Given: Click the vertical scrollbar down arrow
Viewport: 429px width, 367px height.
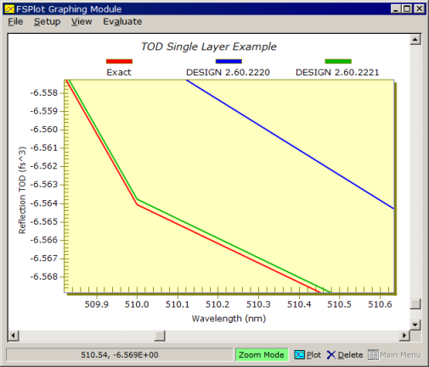Looking at the screenshot, I should pyautogui.click(x=415, y=325).
